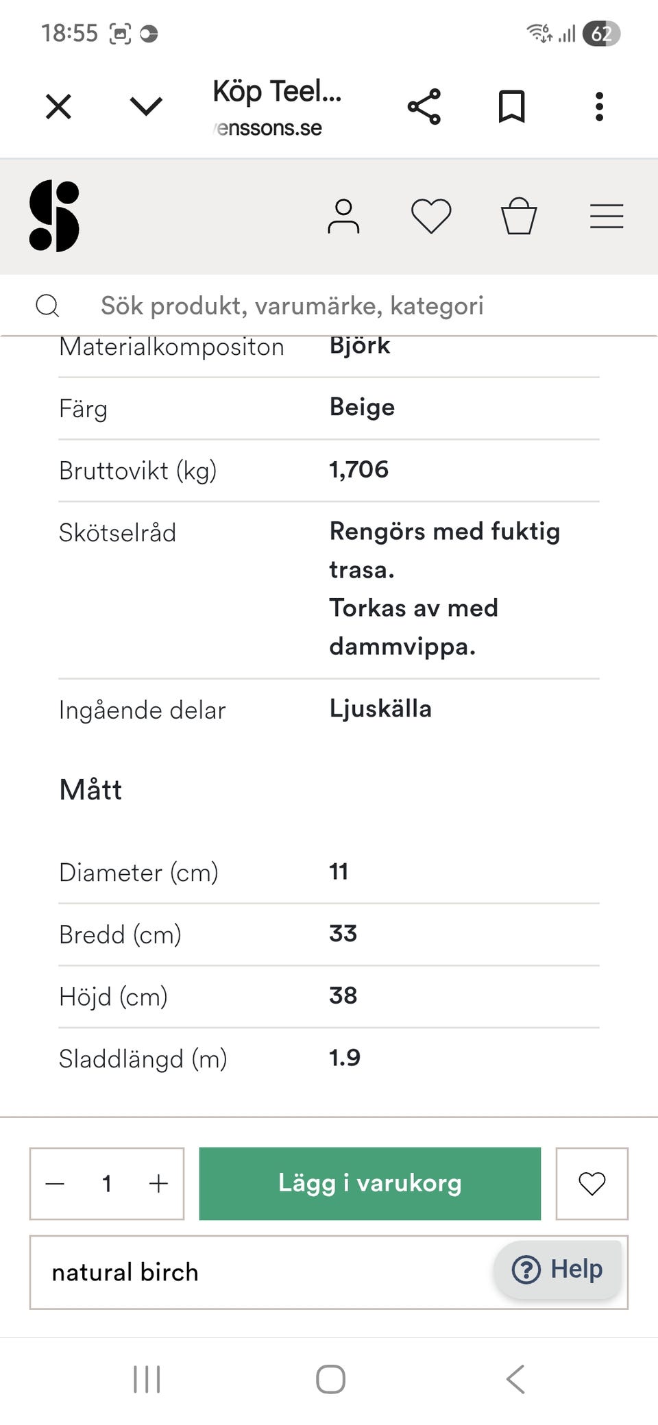Viewport: 658px width, 1425px height.
Task: Go to the Svenssons logo homepage
Action: coord(54,216)
